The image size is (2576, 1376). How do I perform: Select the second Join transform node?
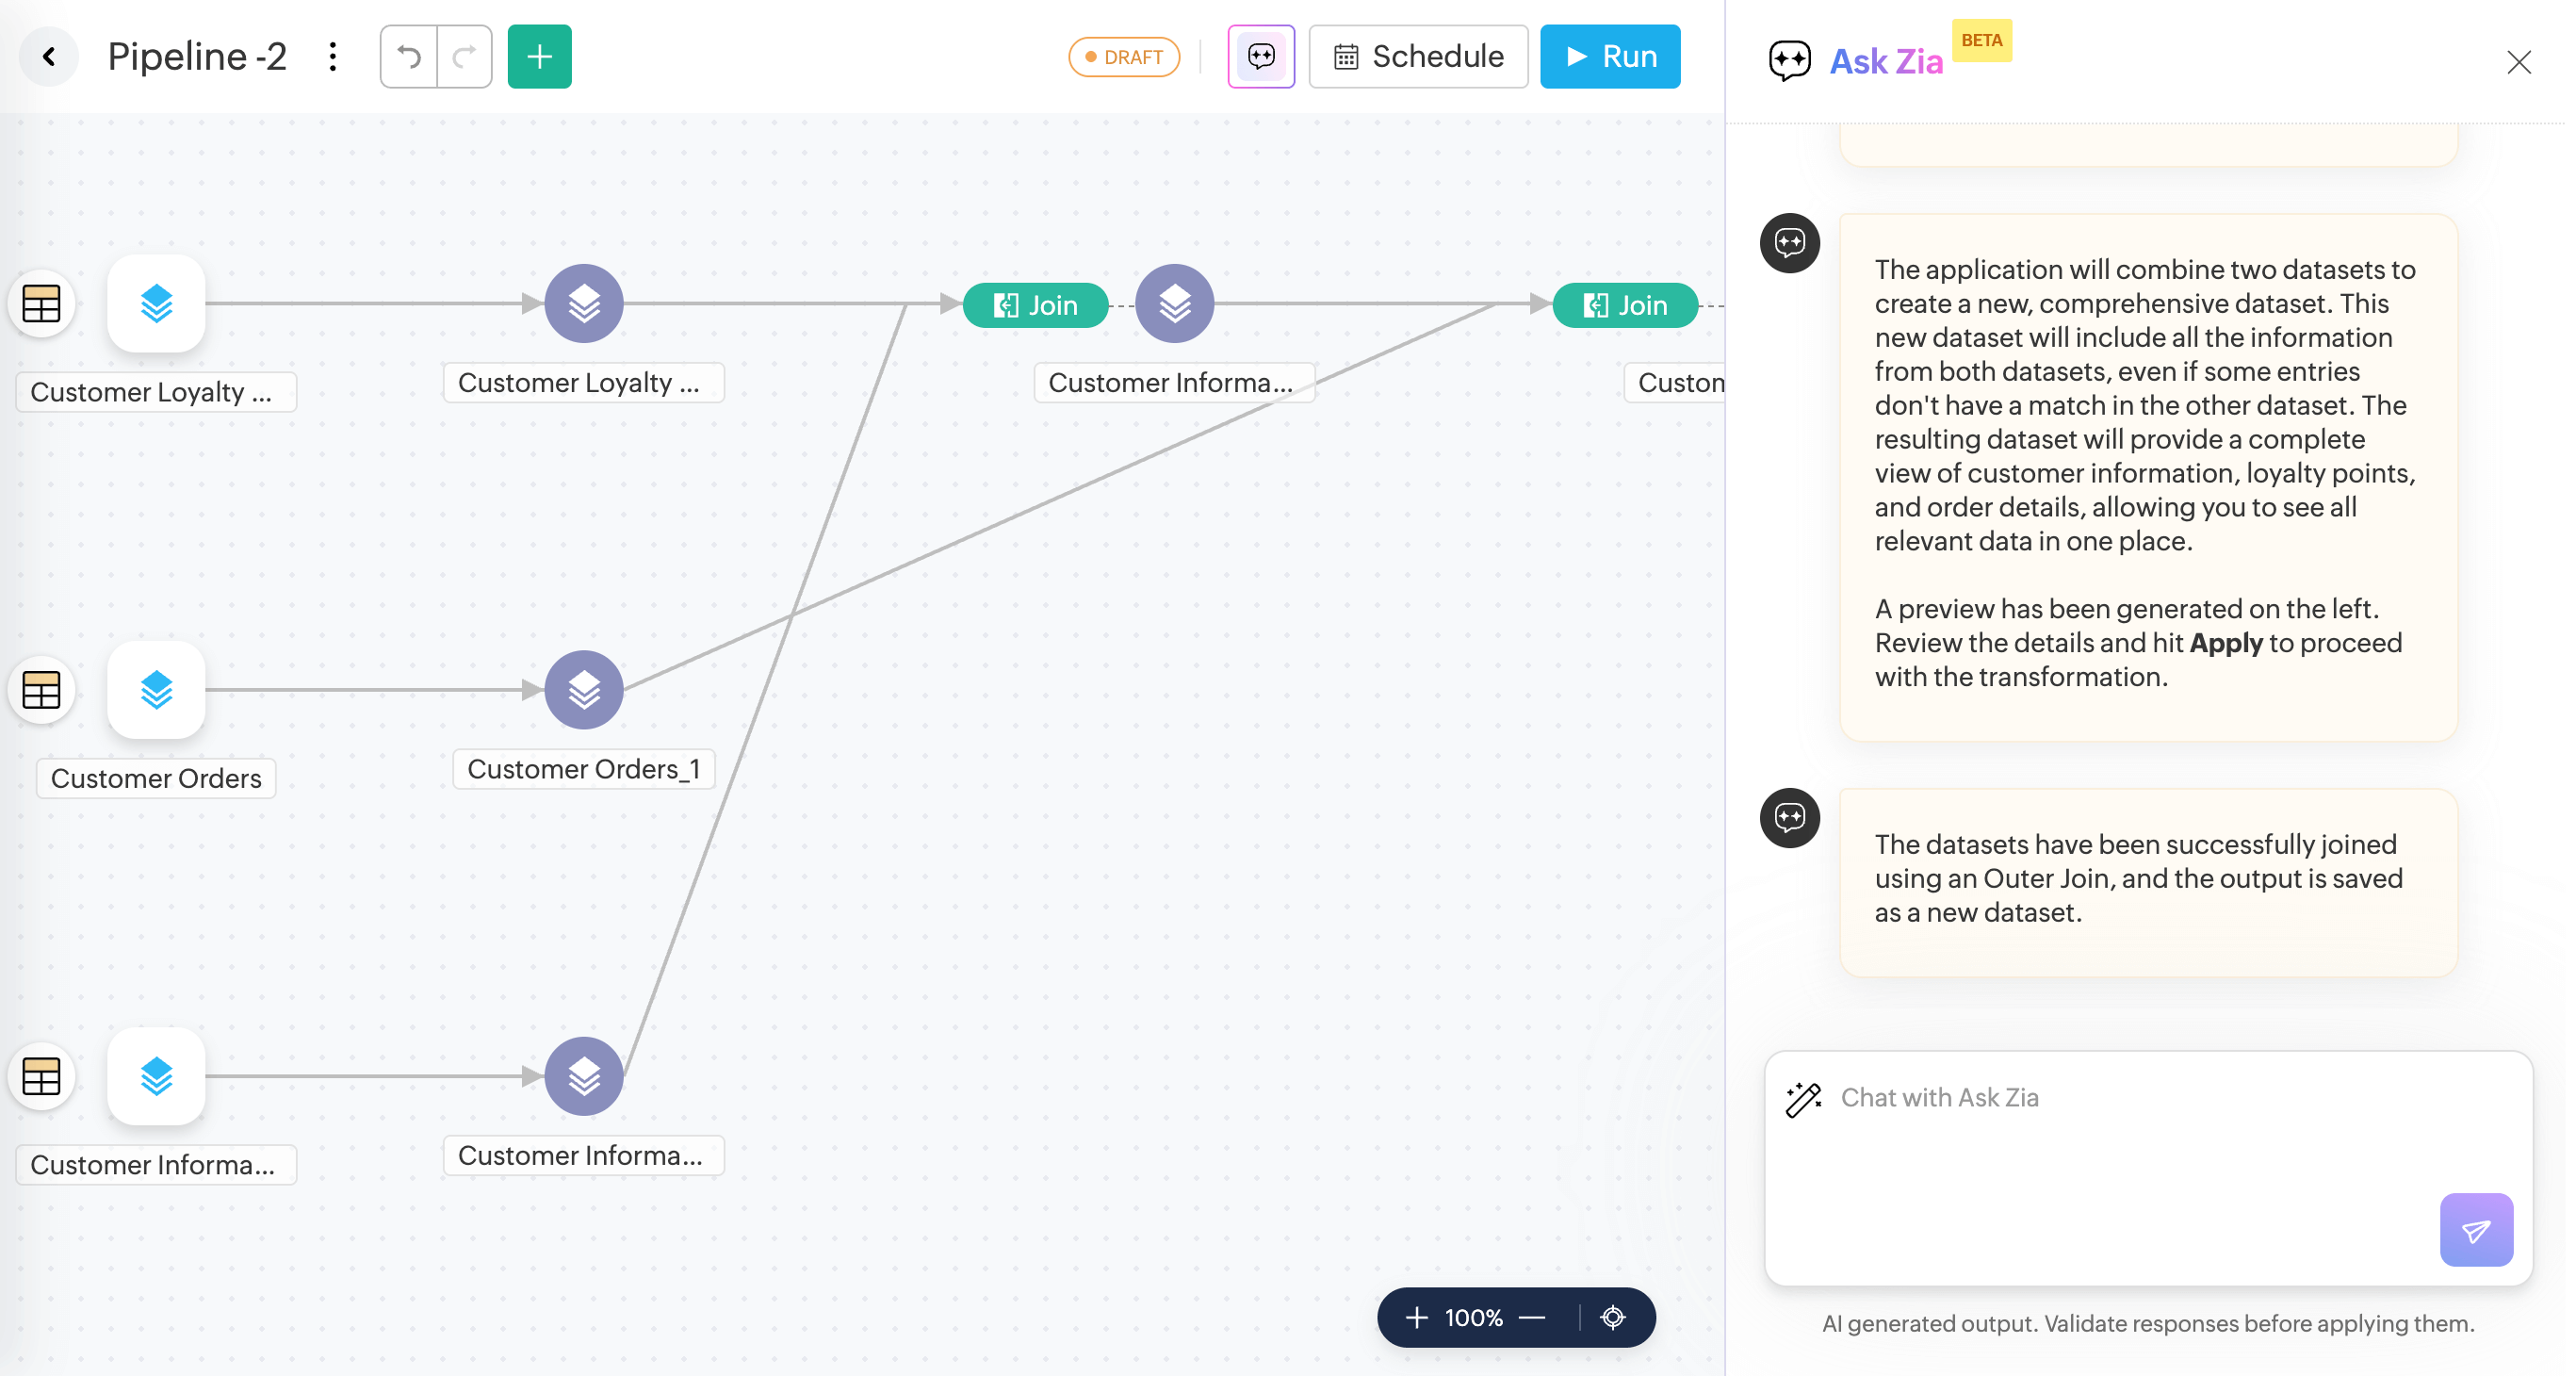[1625, 305]
